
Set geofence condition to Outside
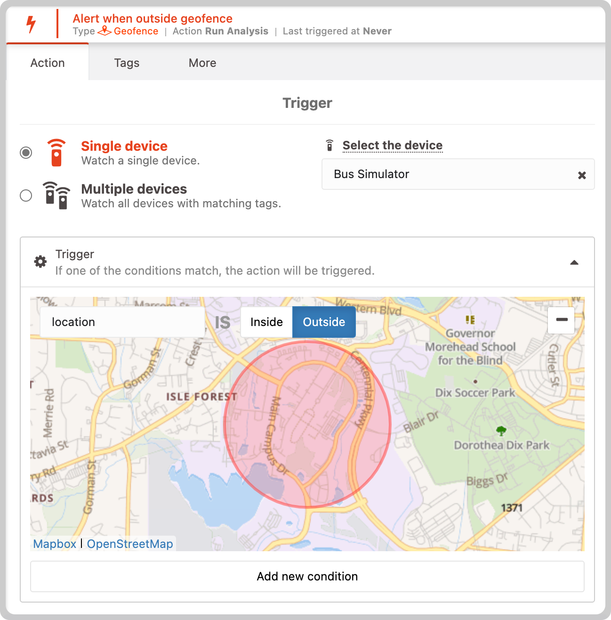[x=324, y=322]
